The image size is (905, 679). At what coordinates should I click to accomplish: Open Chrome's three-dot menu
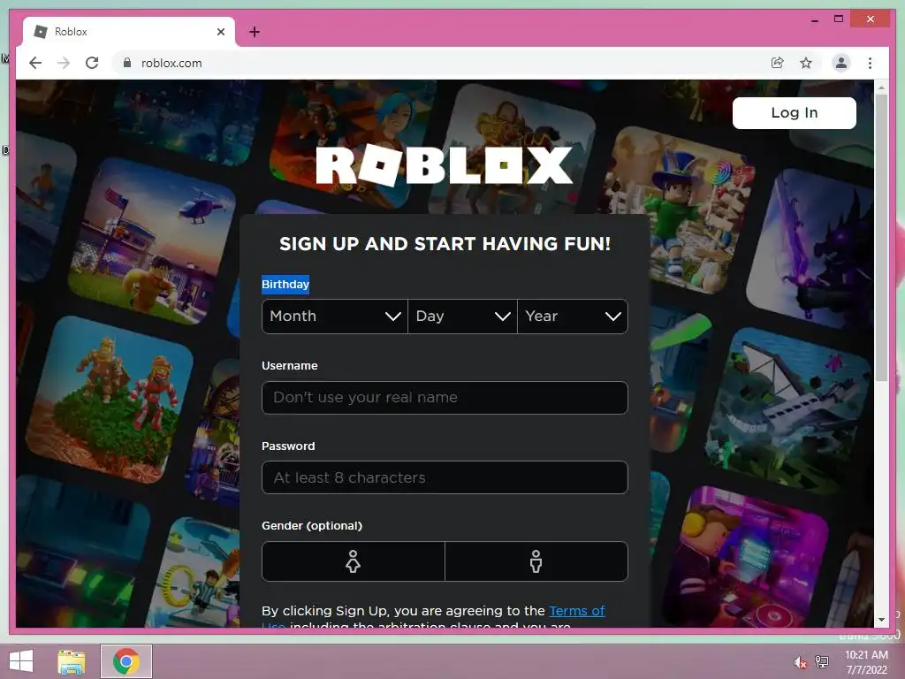tap(870, 63)
